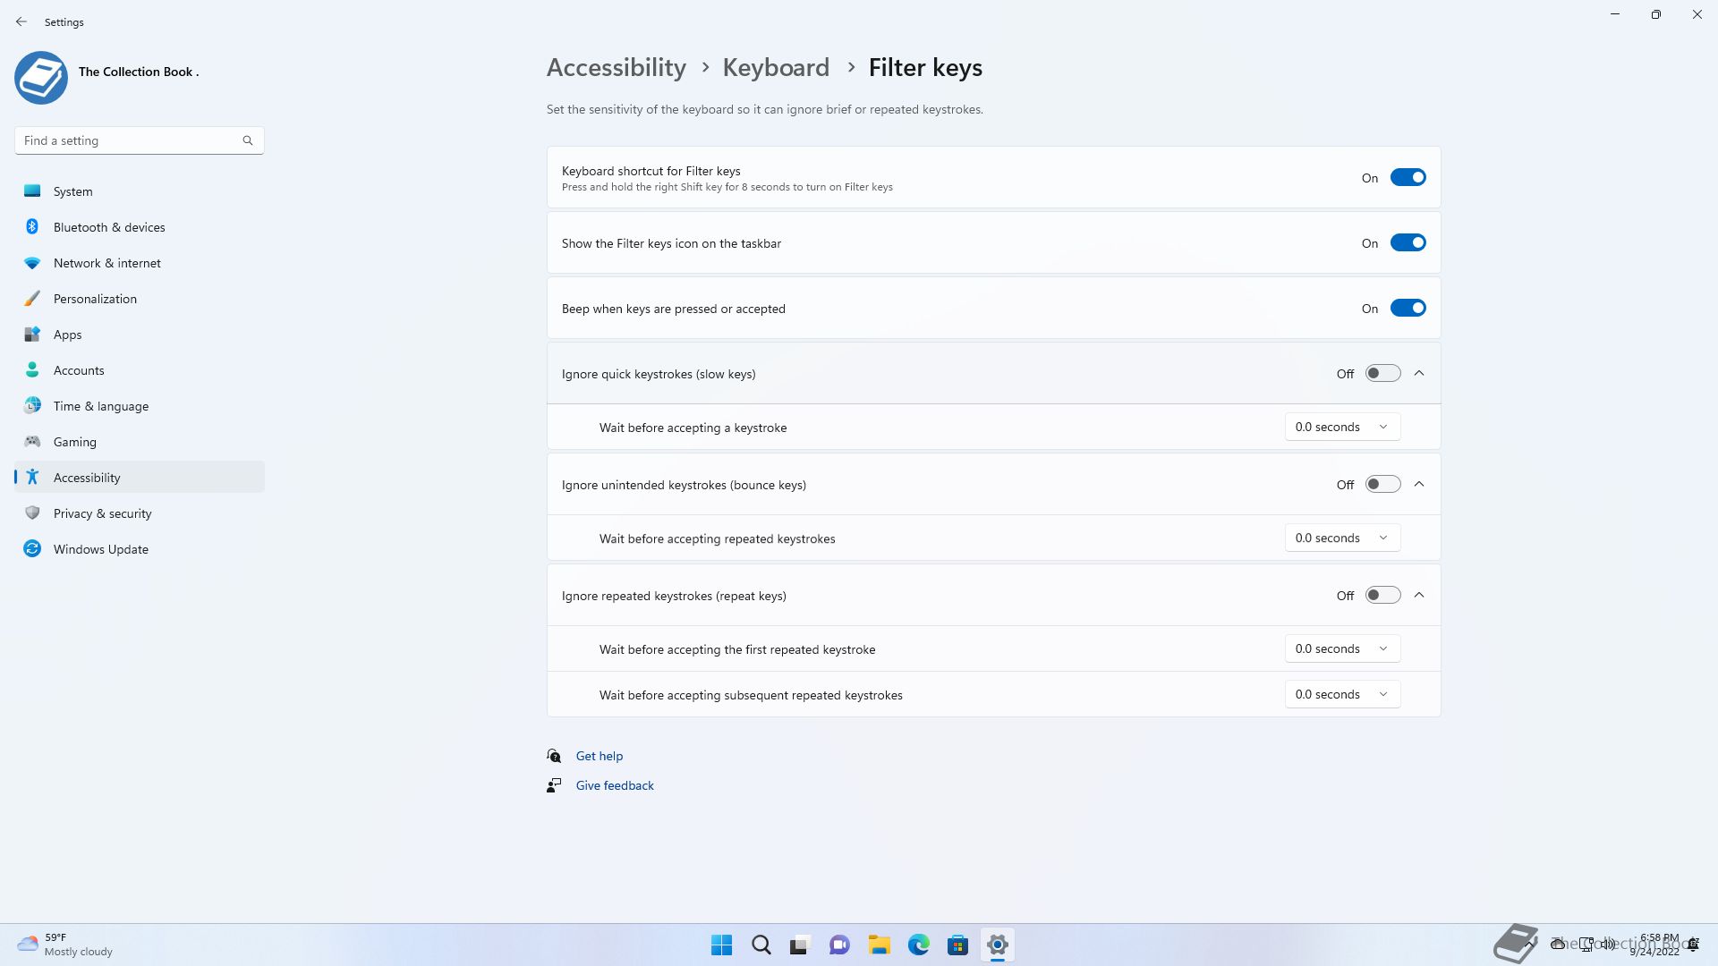Open Windows Update settings
This screenshot has height=966, width=1718.
tap(100, 549)
